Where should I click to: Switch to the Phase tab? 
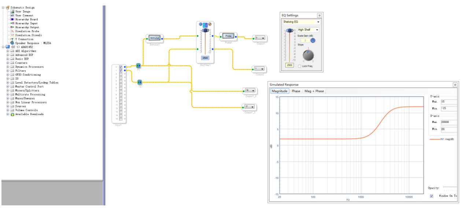pyautogui.click(x=296, y=91)
